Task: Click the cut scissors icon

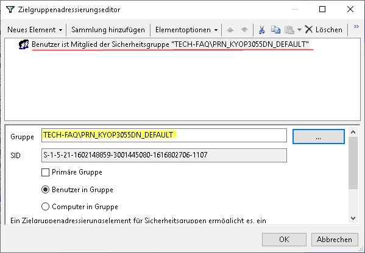Action: tap(261, 30)
